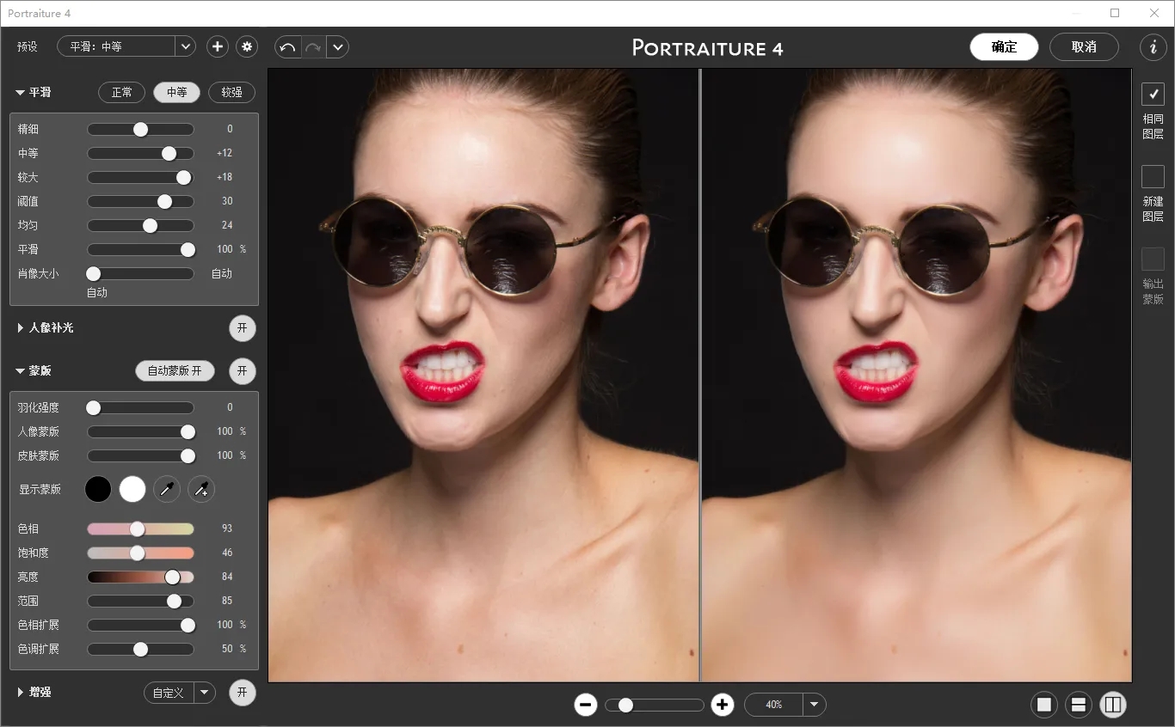Click the undo arrow icon
1175x727 pixels.
[x=288, y=47]
